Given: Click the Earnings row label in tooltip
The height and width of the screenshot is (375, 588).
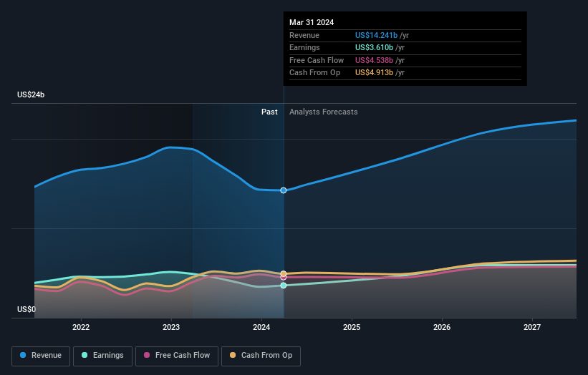Looking at the screenshot, I should click(304, 47).
